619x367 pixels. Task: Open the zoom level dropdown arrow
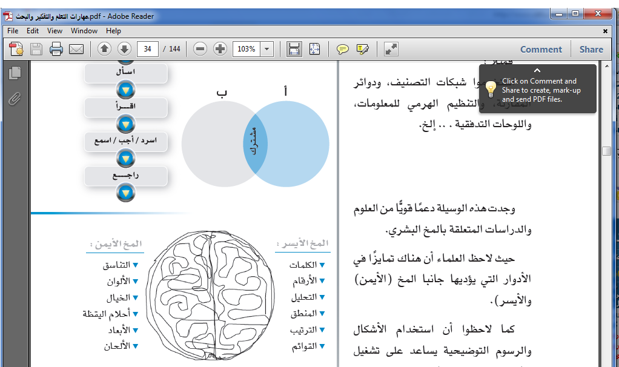pyautogui.click(x=267, y=49)
